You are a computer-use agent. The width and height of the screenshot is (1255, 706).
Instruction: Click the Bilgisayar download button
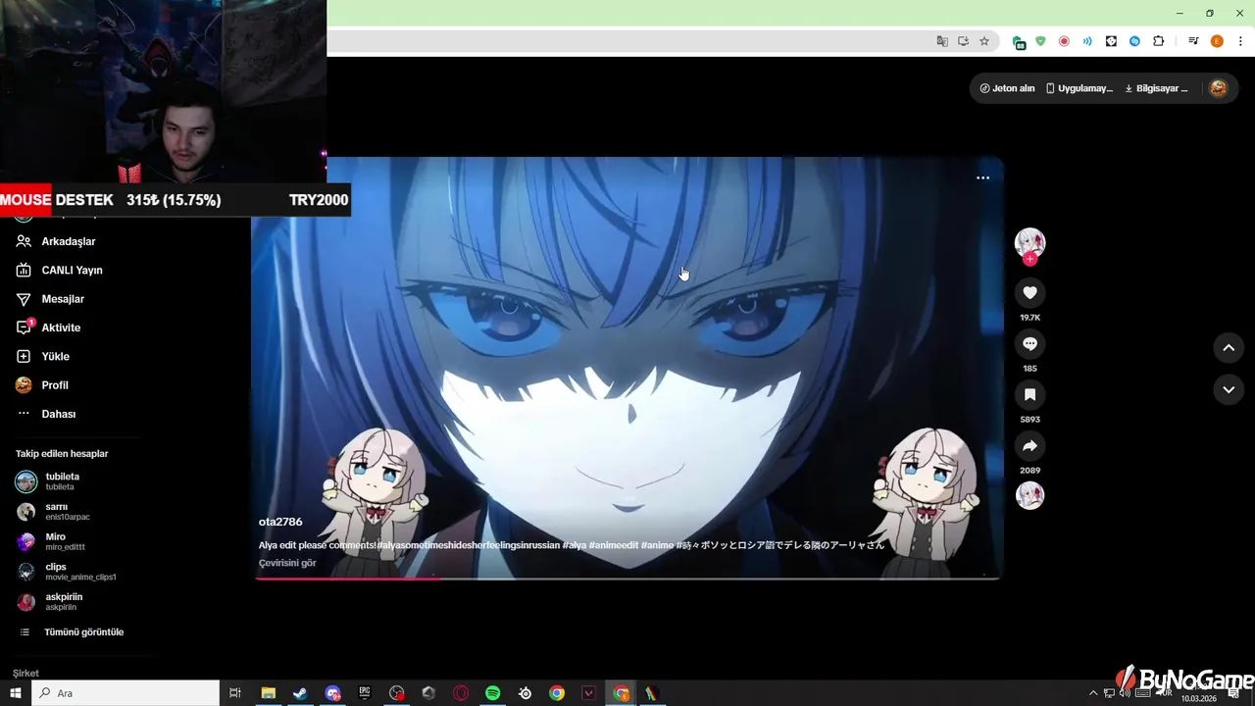(x=1156, y=88)
